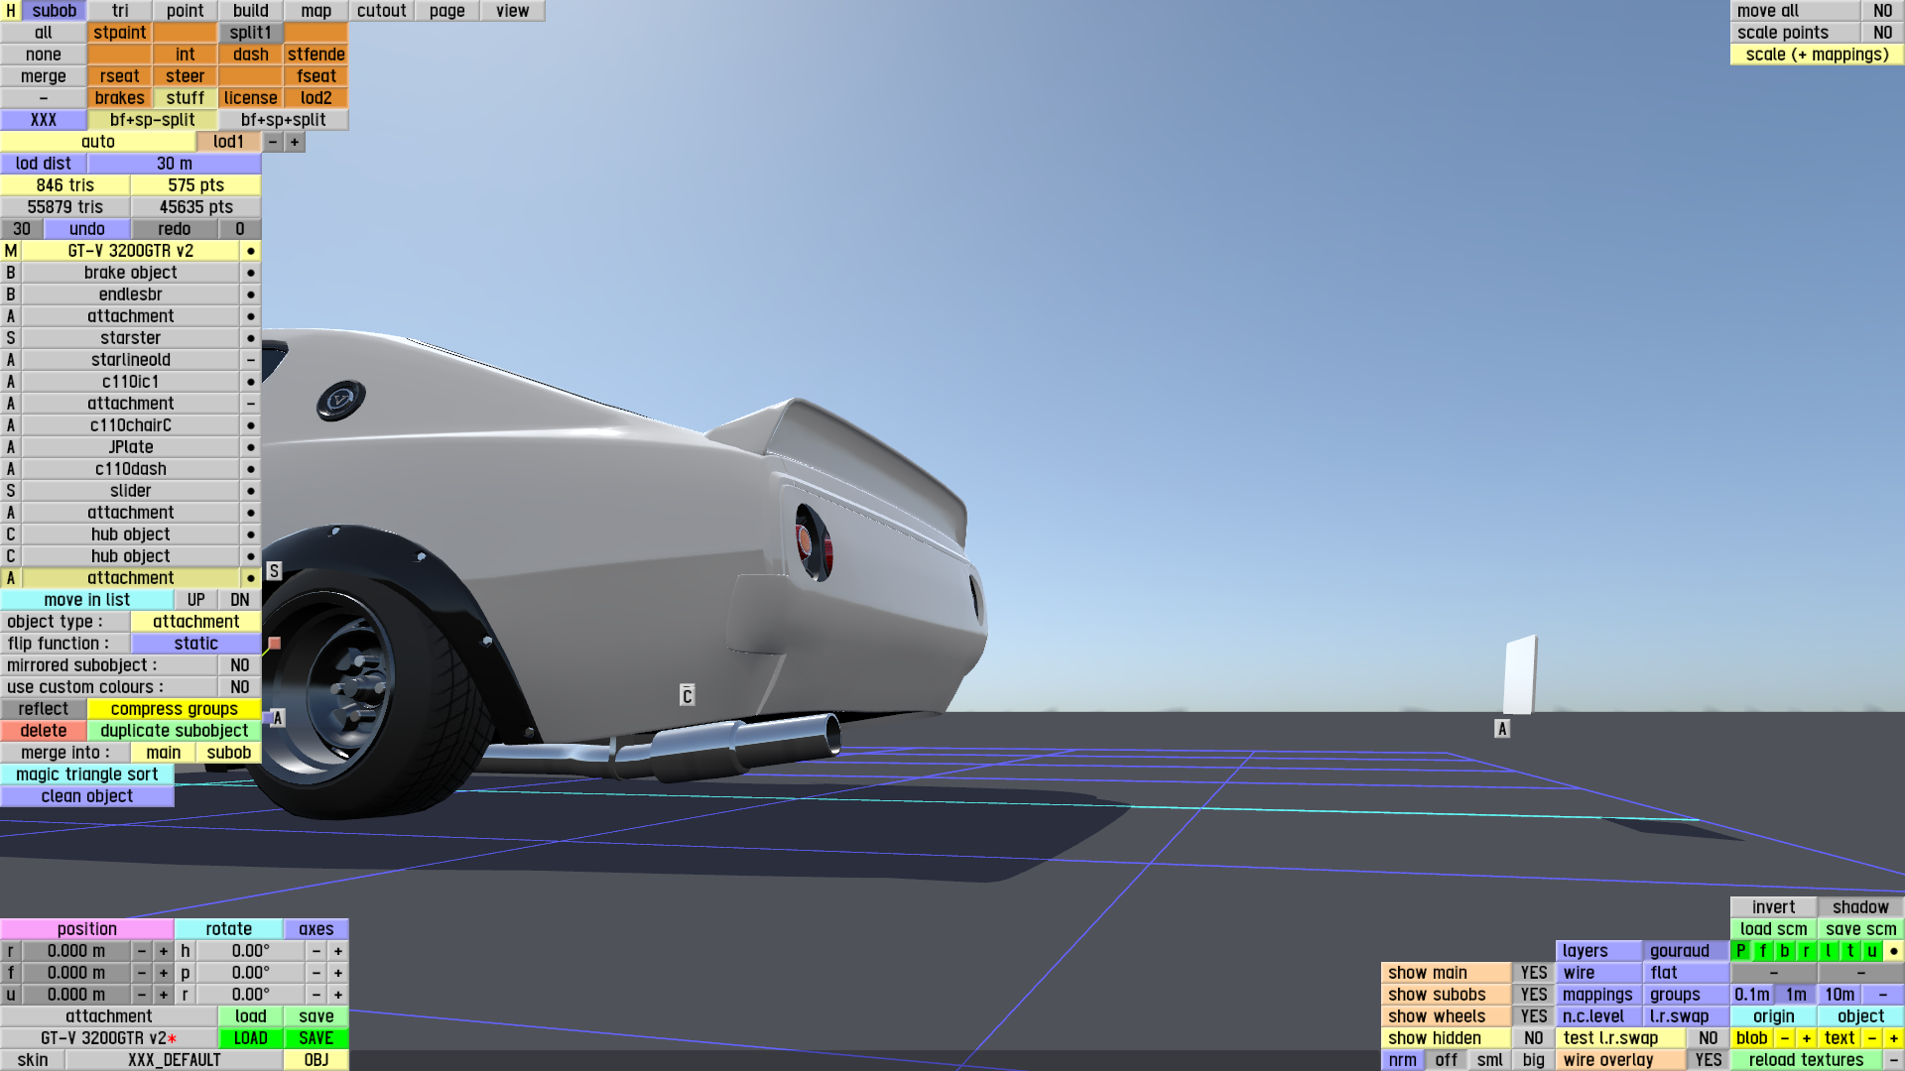Open the XXX_DEFAULT skin selector

pos(175,1060)
